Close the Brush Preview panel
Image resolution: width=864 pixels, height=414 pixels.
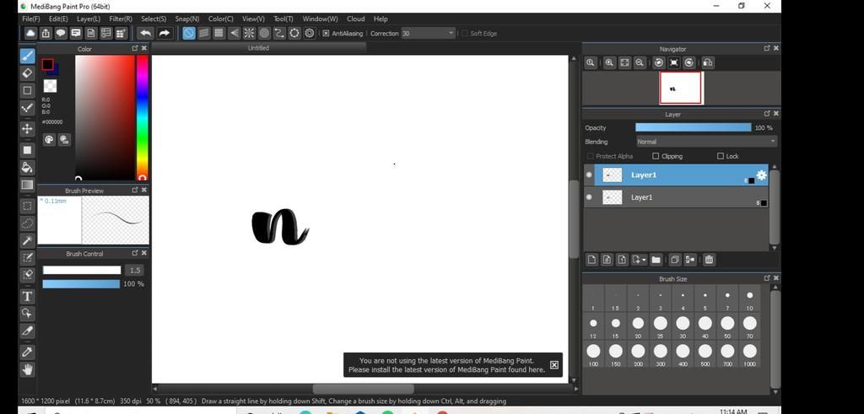pyautogui.click(x=143, y=190)
